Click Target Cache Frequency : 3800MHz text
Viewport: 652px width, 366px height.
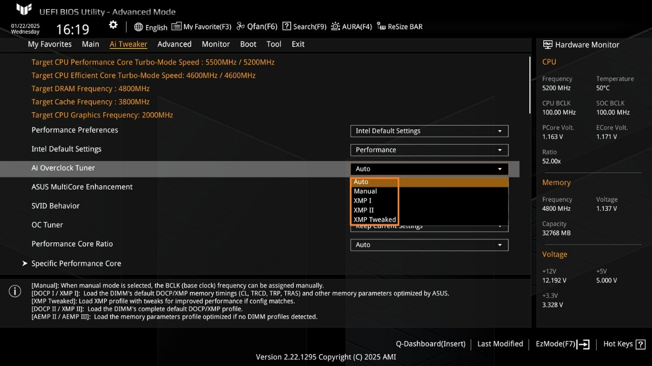90,102
